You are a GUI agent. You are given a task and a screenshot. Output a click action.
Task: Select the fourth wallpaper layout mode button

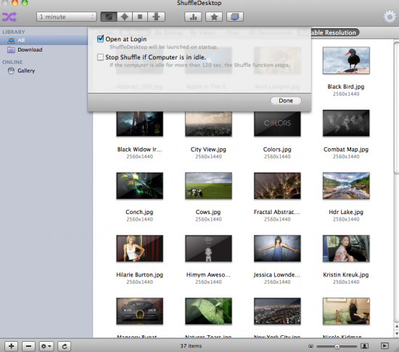(156, 17)
